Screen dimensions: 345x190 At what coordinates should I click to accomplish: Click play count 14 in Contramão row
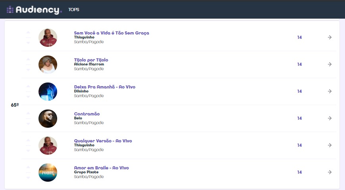299,118
